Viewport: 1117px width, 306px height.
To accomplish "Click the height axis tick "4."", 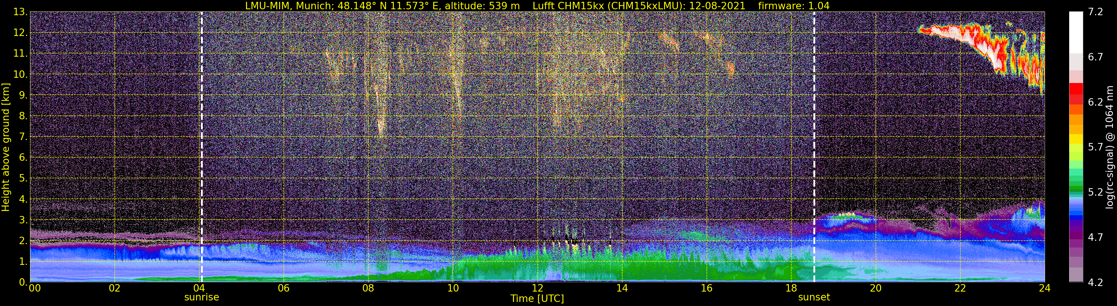I will [x=23, y=199].
